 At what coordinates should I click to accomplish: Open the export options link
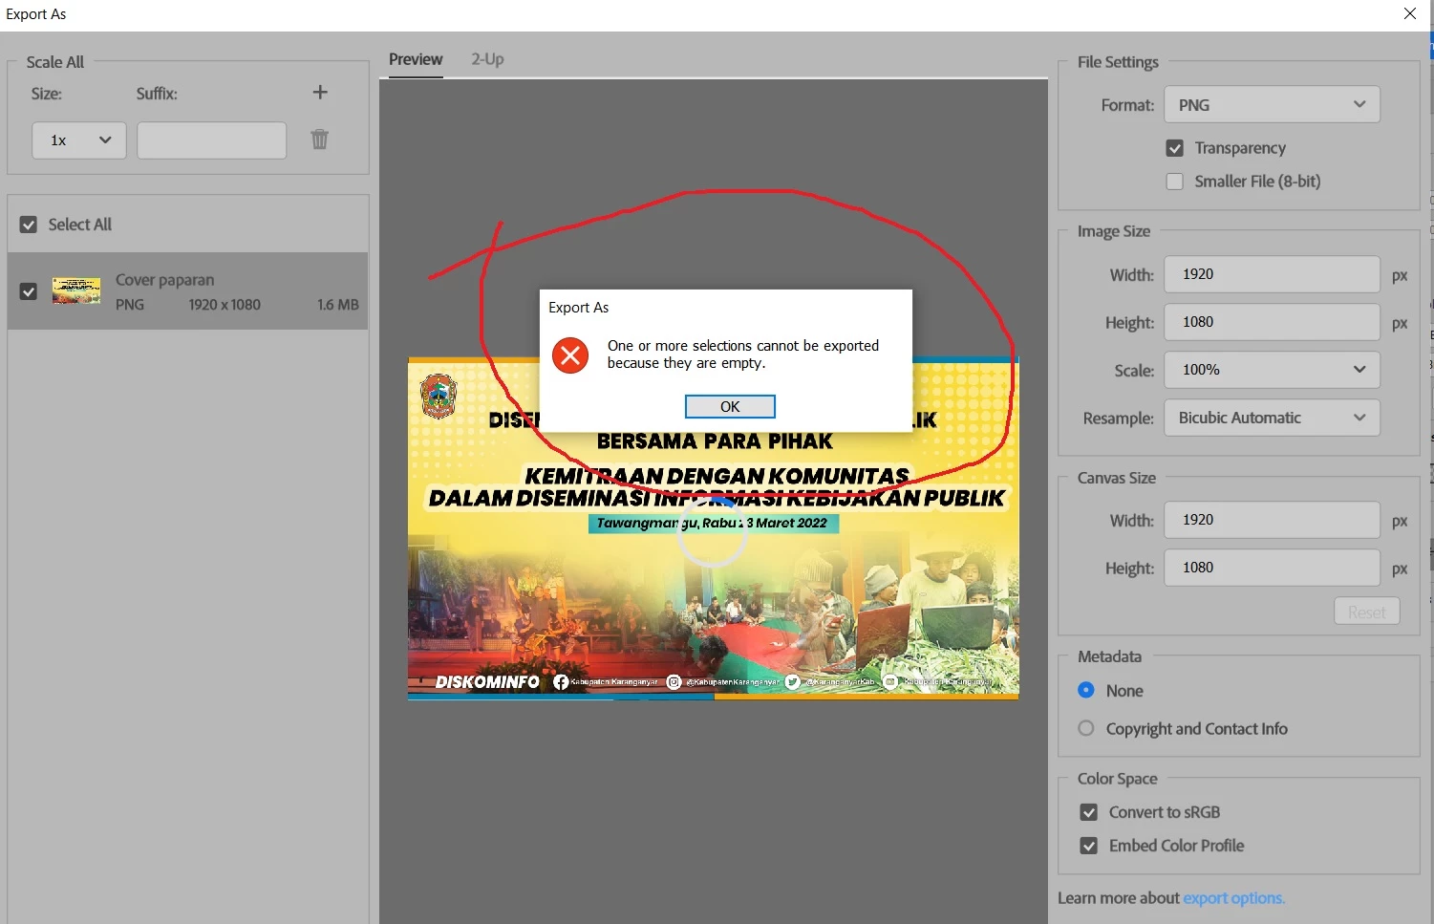click(1233, 898)
